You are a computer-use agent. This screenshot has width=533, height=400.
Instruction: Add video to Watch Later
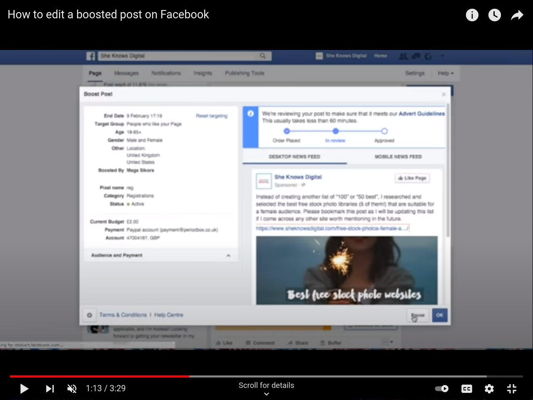tap(494, 15)
